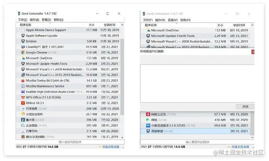The width and height of the screenshot is (269, 161).
Task: Open 帮助(H) menu in left window
Action: tap(59, 20)
